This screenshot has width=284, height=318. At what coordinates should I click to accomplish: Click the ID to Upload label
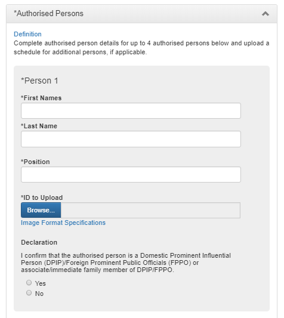tap(42, 197)
